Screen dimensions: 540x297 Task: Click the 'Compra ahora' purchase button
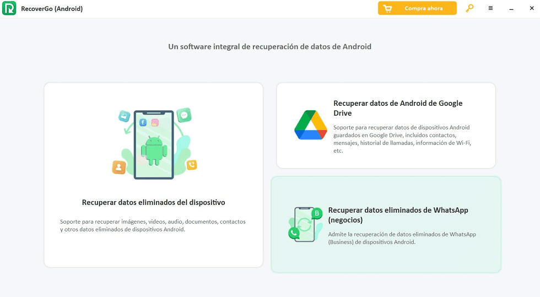[417, 8]
